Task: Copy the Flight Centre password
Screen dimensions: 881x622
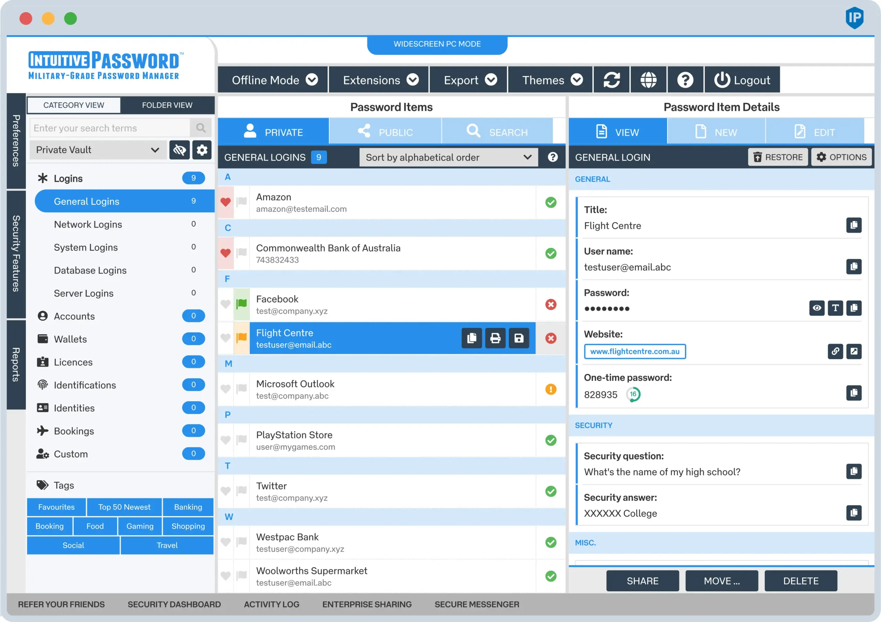Action: point(854,308)
